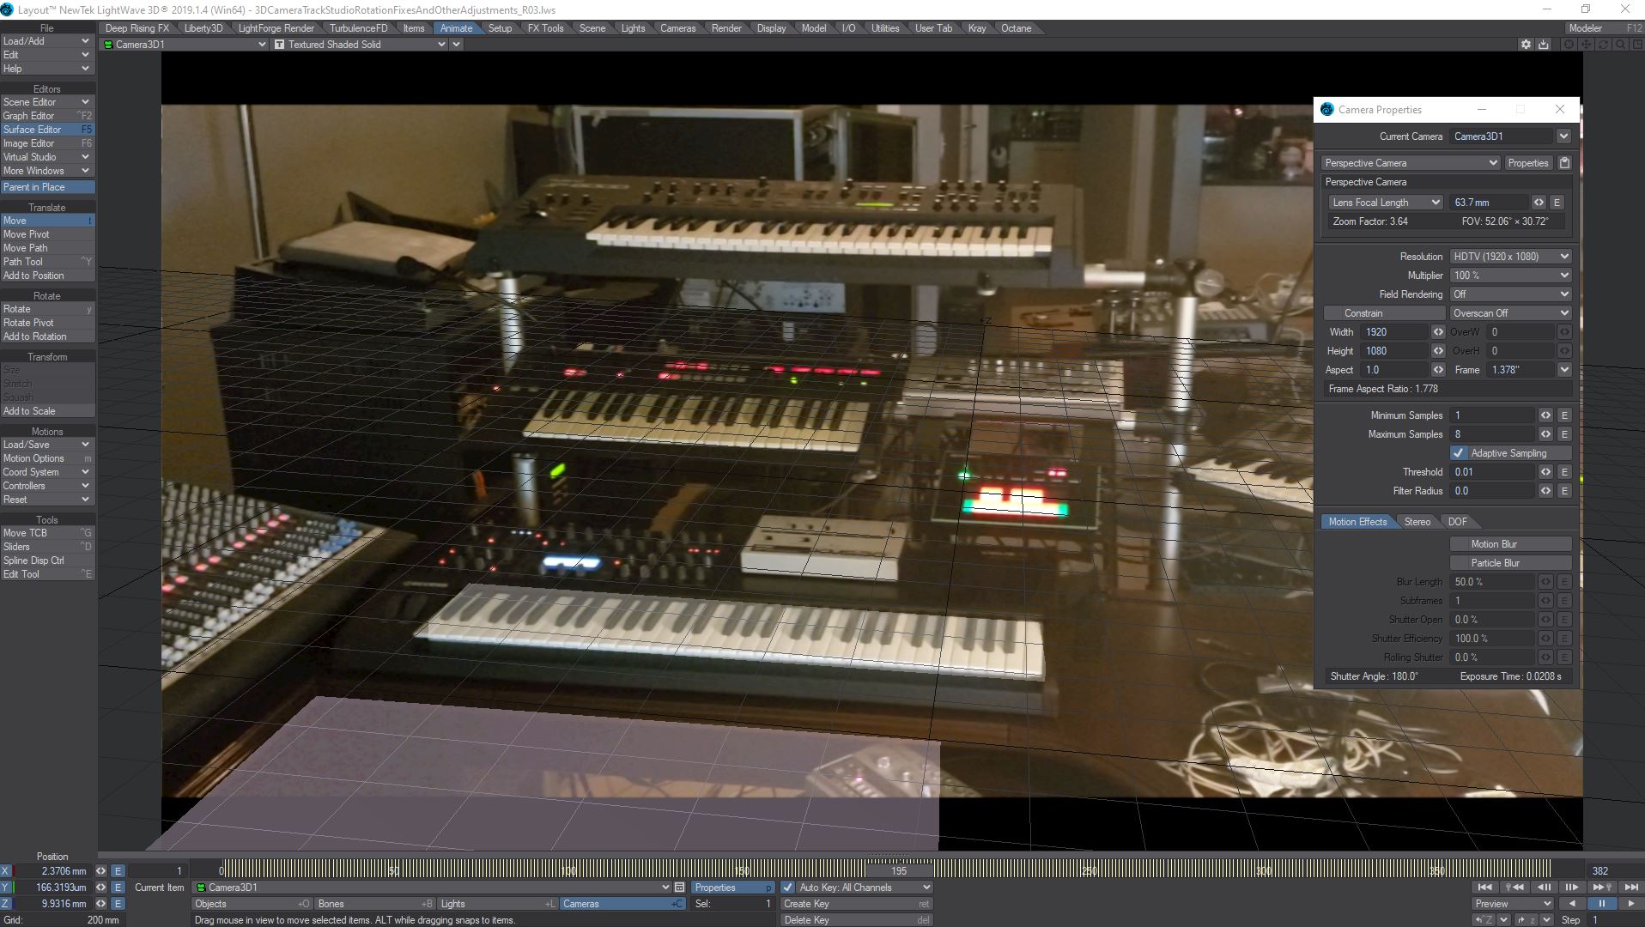Image resolution: width=1645 pixels, height=927 pixels.
Task: Go to the next keyframe
Action: coord(1601,888)
